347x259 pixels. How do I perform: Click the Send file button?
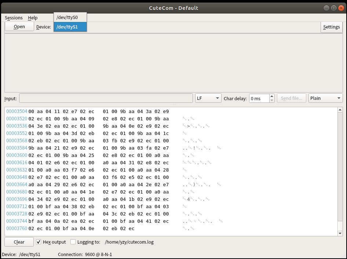click(292, 98)
